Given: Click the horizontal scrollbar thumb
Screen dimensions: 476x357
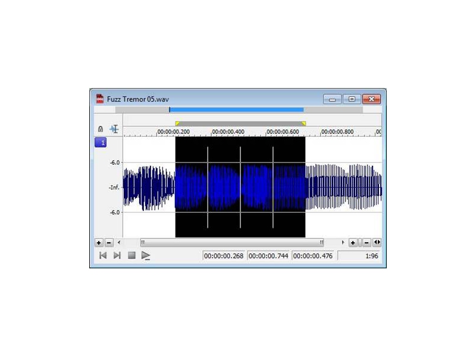Looking at the screenshot, I should click(232, 243).
